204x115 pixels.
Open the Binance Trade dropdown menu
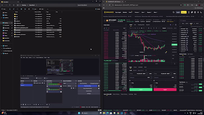(x=131, y=12)
